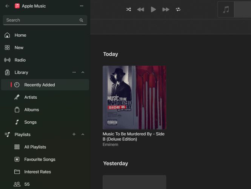Select Recently Added in Library
Viewport: 251px width, 189px height.
click(x=45, y=85)
